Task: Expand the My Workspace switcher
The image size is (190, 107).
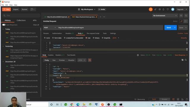Action: (x=87, y=9)
